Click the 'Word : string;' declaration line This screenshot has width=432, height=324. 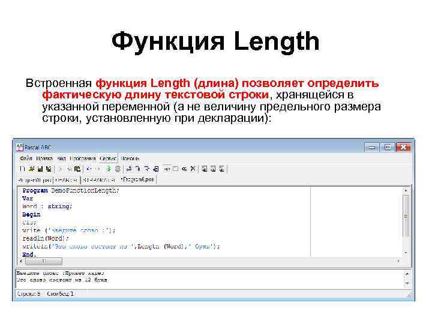47,206
